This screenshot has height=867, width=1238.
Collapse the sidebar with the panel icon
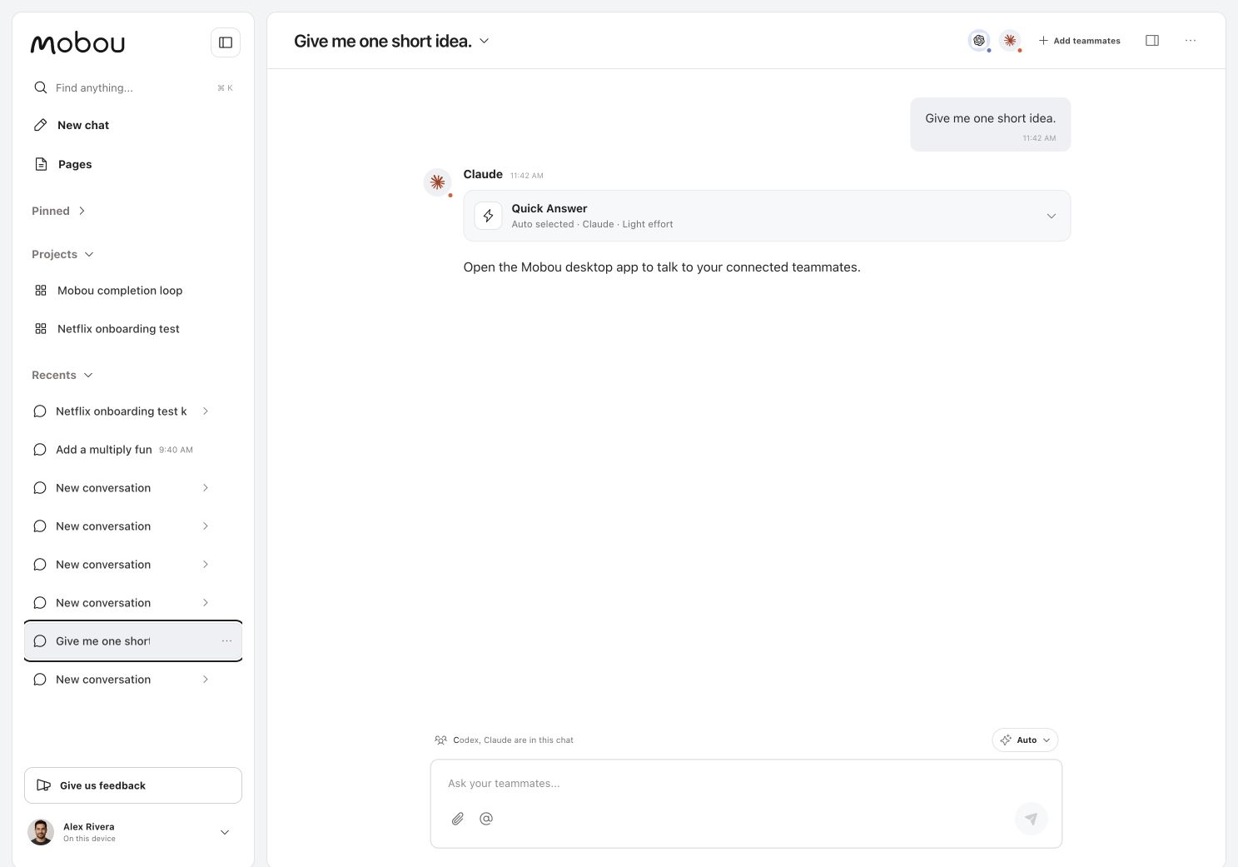coord(226,42)
